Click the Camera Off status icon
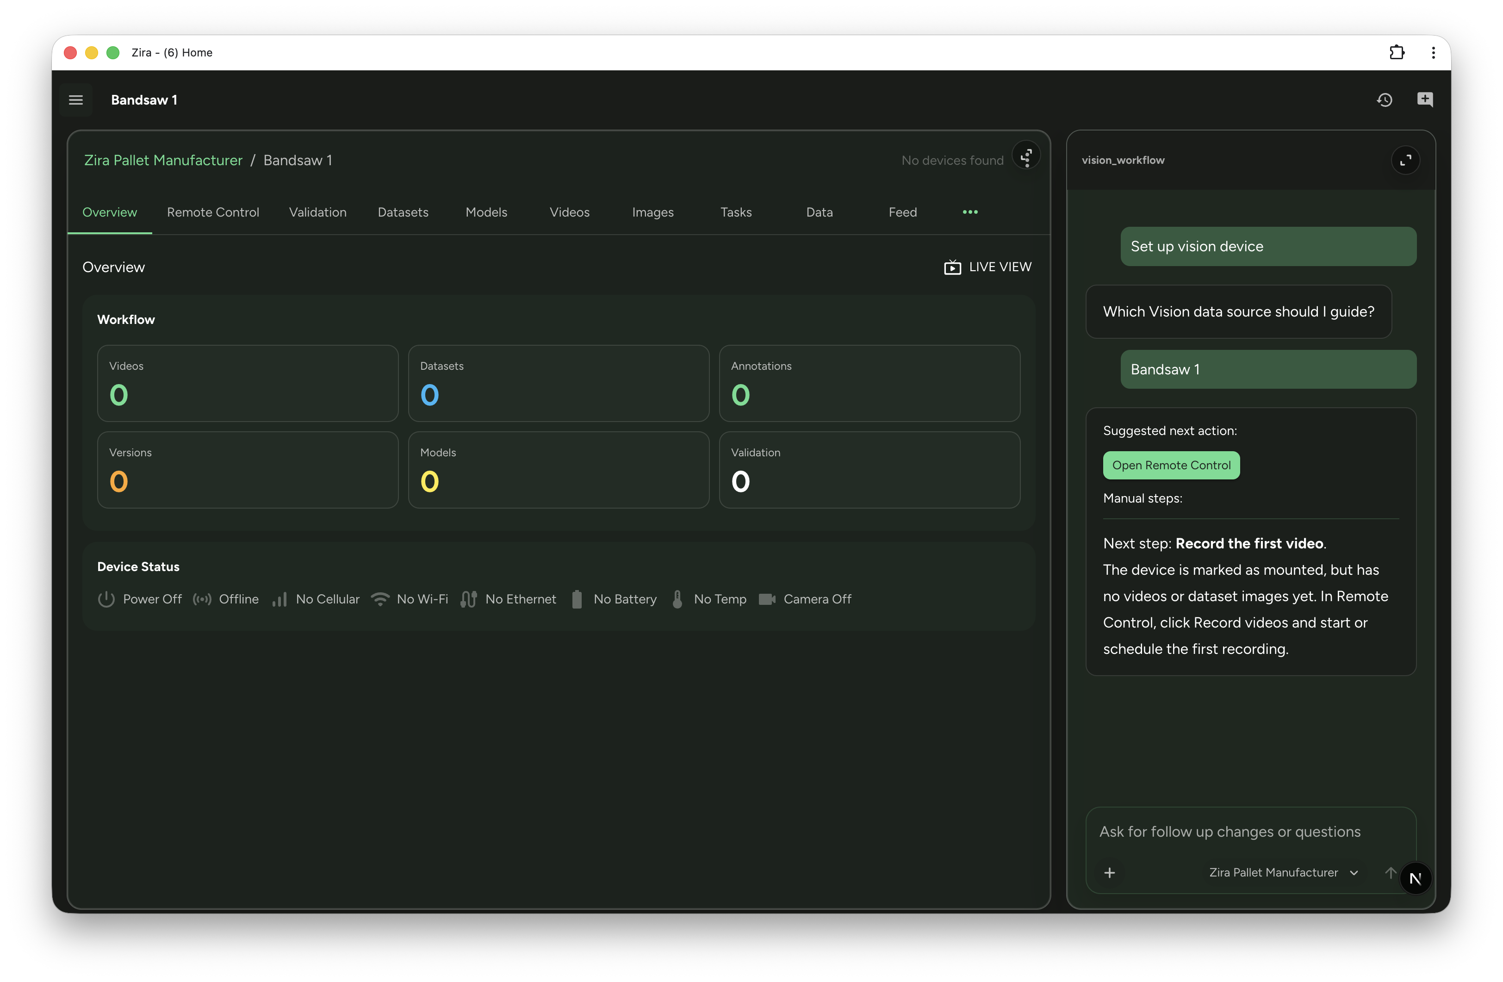The image size is (1503, 982). [x=767, y=599]
